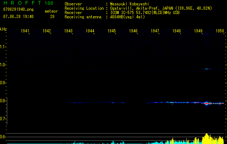Click the 1945 time marker
227x144 pixels.
pos(112,31)
